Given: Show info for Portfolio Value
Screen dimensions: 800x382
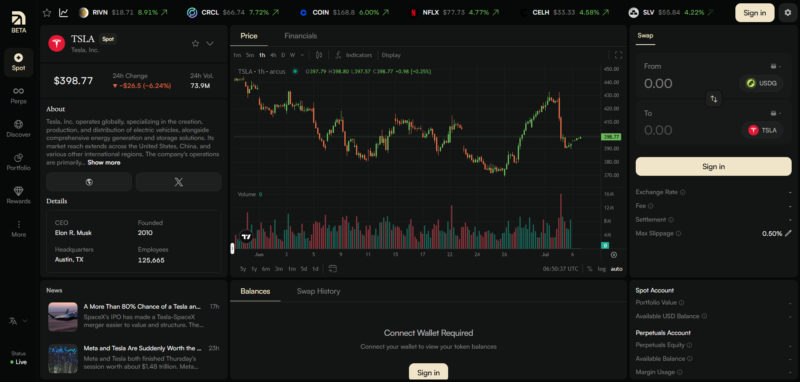Looking at the screenshot, I should pyautogui.click(x=682, y=302).
